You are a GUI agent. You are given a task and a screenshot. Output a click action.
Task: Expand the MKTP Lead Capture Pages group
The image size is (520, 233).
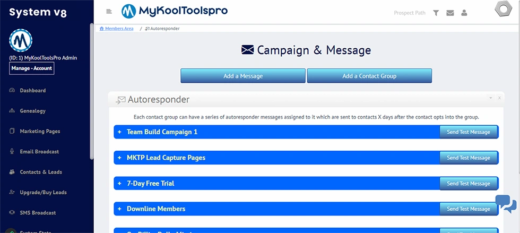tap(120, 158)
